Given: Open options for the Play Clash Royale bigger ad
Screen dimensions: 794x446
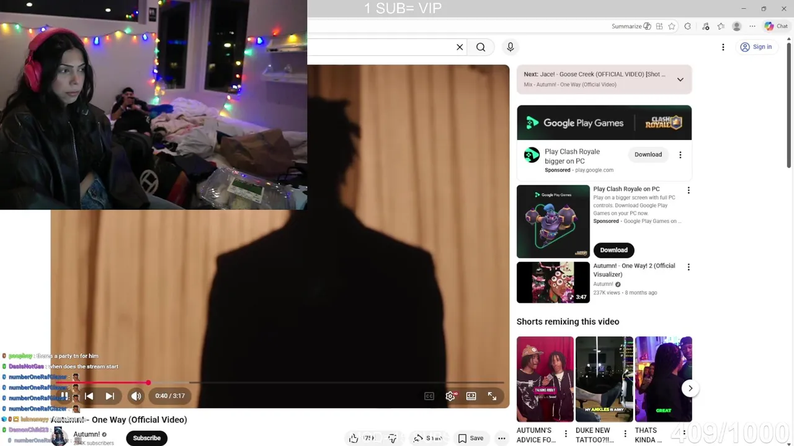Looking at the screenshot, I should [680, 155].
